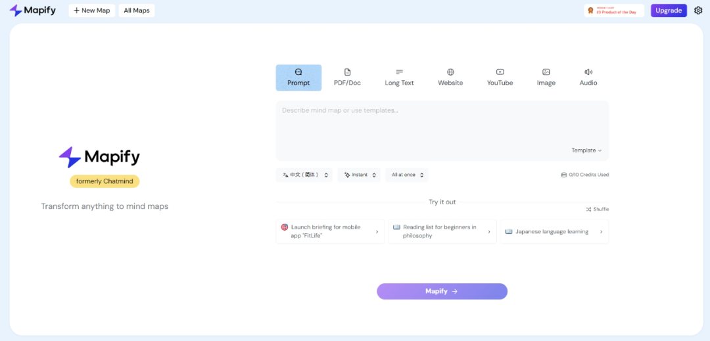The image size is (710, 341).
Task: Click the Product Hunt badge
Action: click(614, 11)
